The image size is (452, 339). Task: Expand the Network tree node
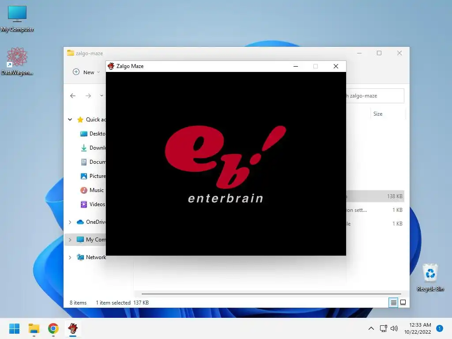tap(70, 257)
